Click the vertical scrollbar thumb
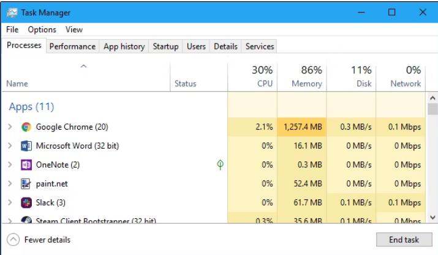 tap(432, 109)
